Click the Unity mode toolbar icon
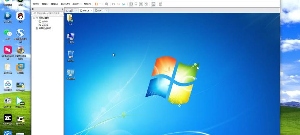This screenshot has height=135, width=300. point(146,4)
